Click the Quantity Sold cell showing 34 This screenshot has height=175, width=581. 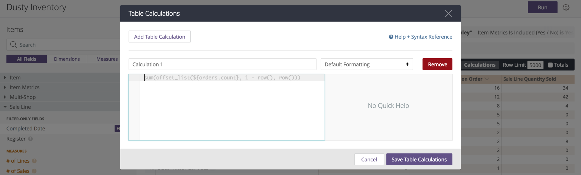(x=565, y=88)
